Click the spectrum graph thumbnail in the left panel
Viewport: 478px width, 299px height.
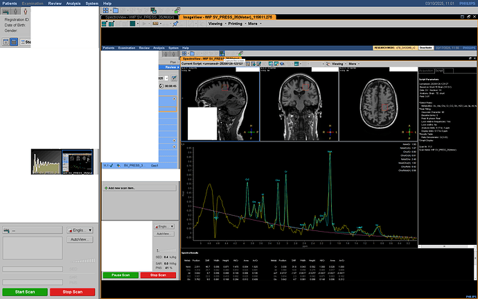tap(46, 162)
